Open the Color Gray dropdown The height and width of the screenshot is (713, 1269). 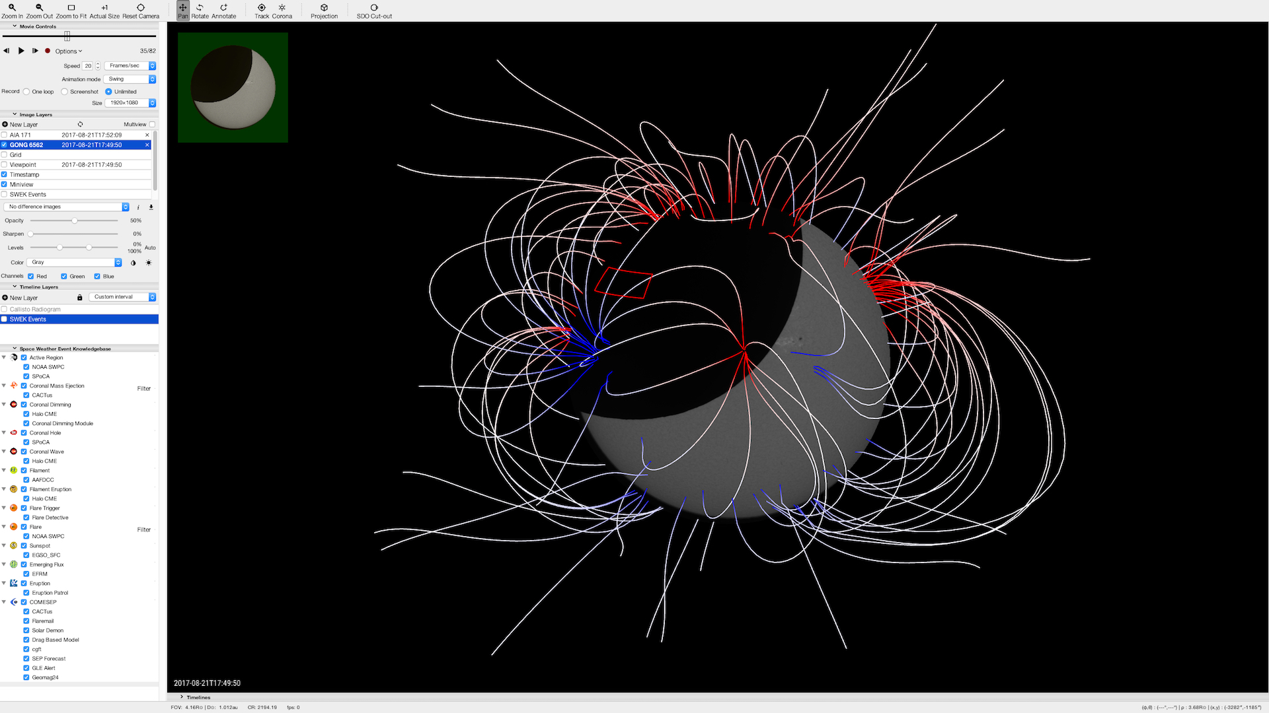pyautogui.click(x=75, y=262)
